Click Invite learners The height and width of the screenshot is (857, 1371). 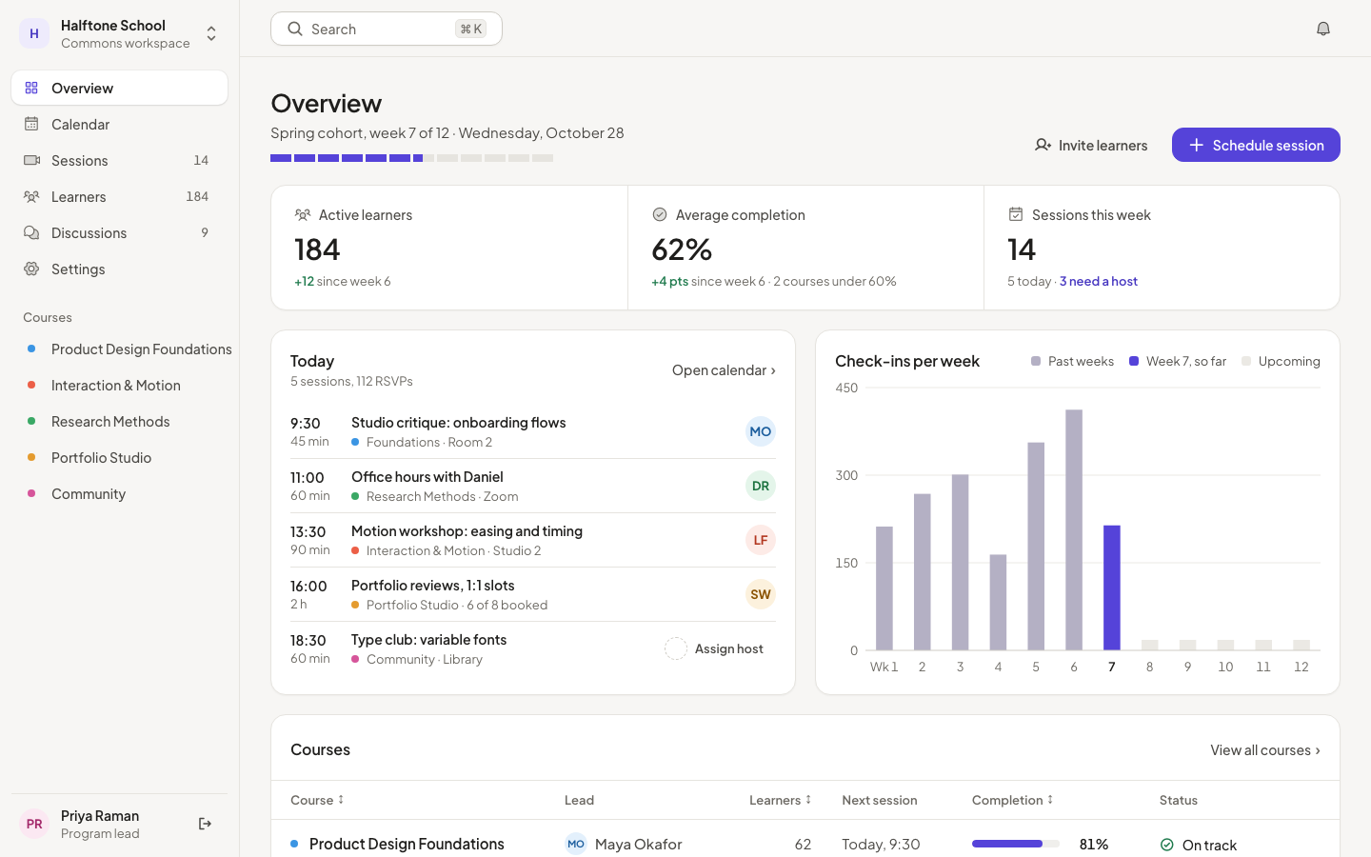[1091, 145]
